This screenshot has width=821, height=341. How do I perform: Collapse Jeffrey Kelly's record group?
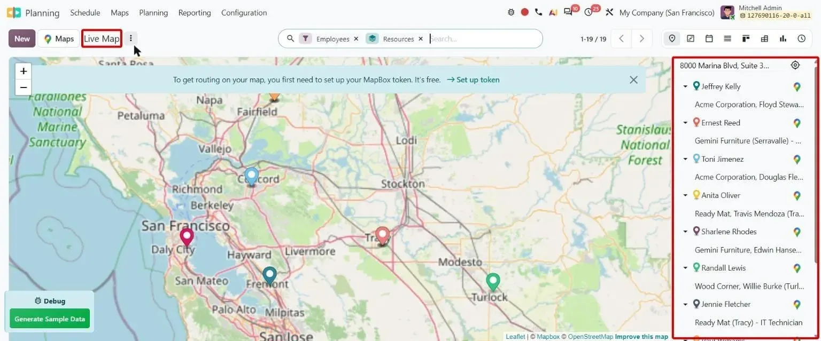point(685,86)
